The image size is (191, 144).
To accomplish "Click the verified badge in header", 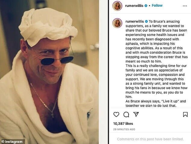I will (x=146, y=6).
